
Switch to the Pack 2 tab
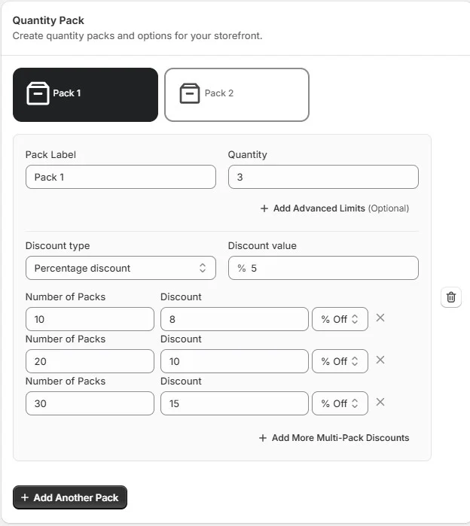coord(237,95)
